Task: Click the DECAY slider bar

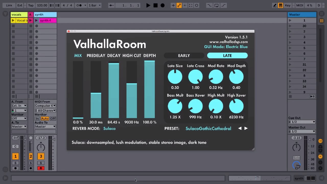Action: [114, 91]
